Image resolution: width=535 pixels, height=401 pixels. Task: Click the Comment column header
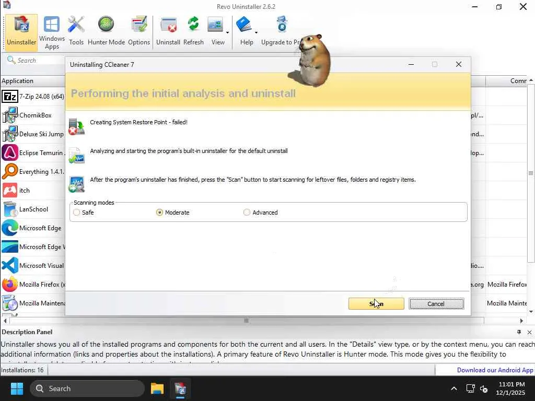pos(507,81)
